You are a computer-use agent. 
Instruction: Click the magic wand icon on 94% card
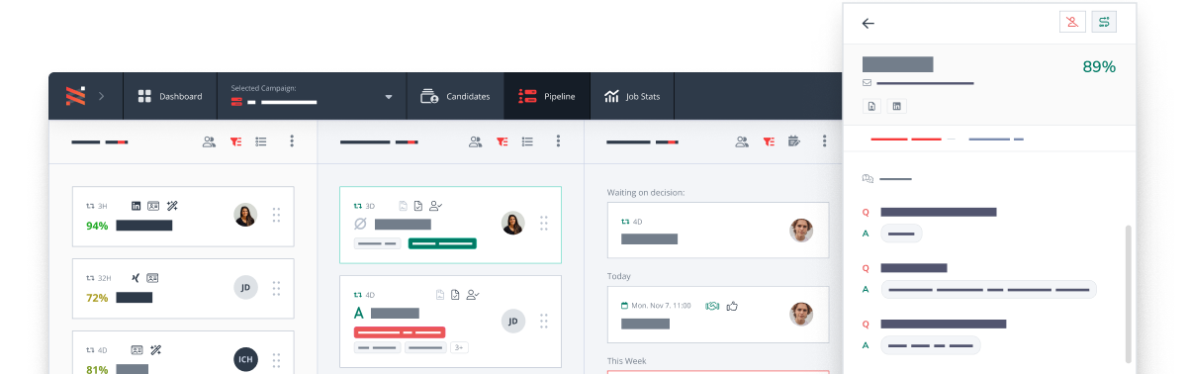click(171, 206)
